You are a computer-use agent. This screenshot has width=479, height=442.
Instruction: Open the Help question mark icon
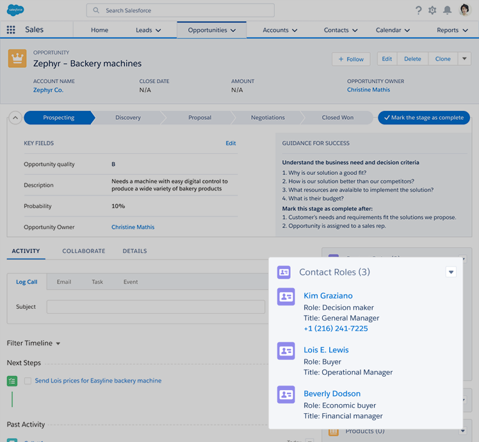pos(419,10)
